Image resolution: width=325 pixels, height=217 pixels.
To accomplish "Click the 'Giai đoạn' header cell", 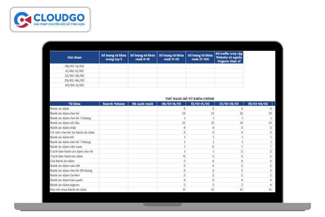I will (x=74, y=57).
